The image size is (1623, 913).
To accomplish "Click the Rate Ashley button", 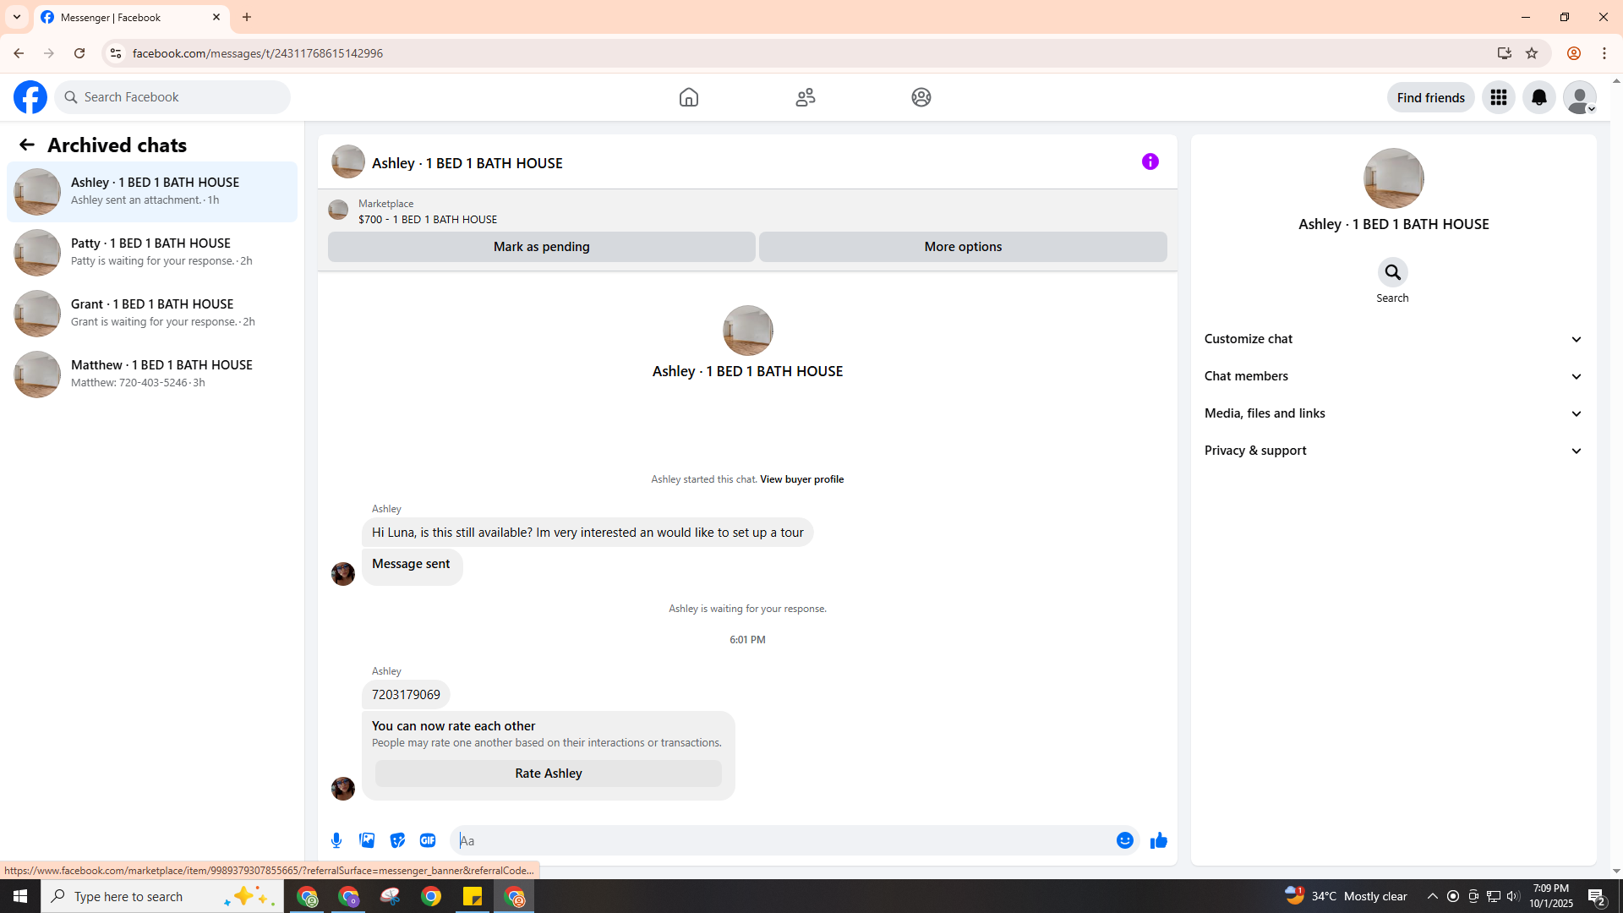I will tap(549, 774).
